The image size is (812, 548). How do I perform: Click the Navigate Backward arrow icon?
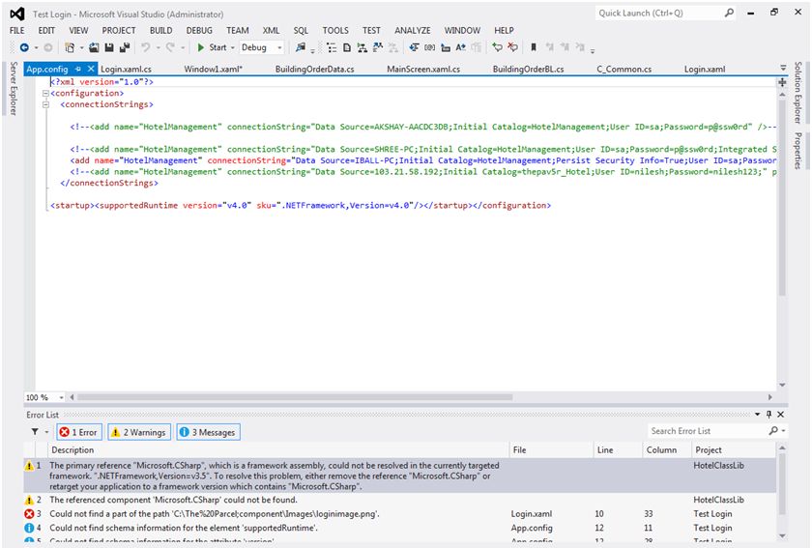(24, 47)
